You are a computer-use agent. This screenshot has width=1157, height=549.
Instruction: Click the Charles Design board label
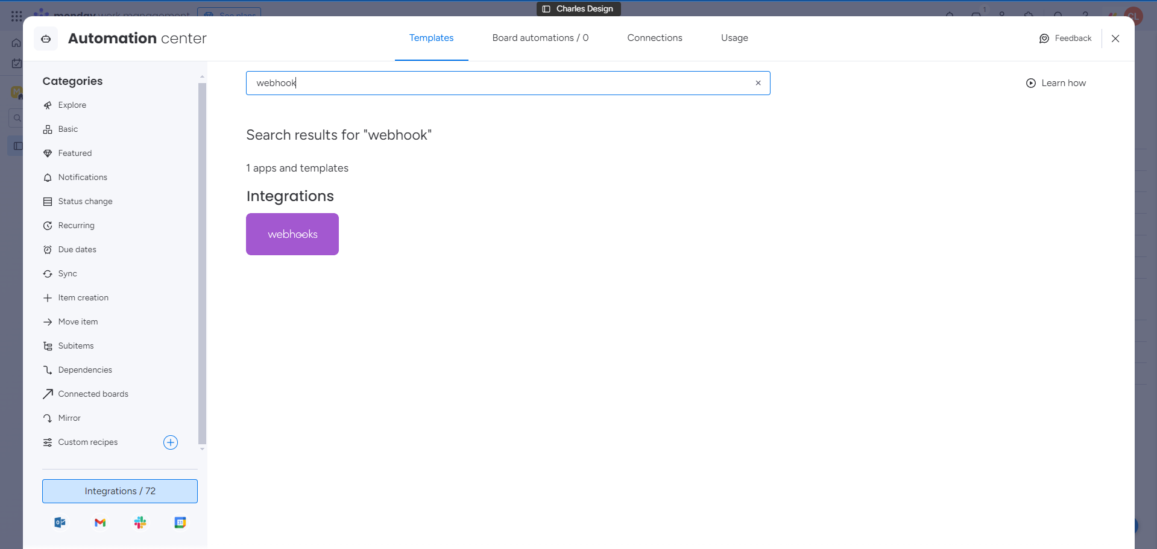pos(579,8)
